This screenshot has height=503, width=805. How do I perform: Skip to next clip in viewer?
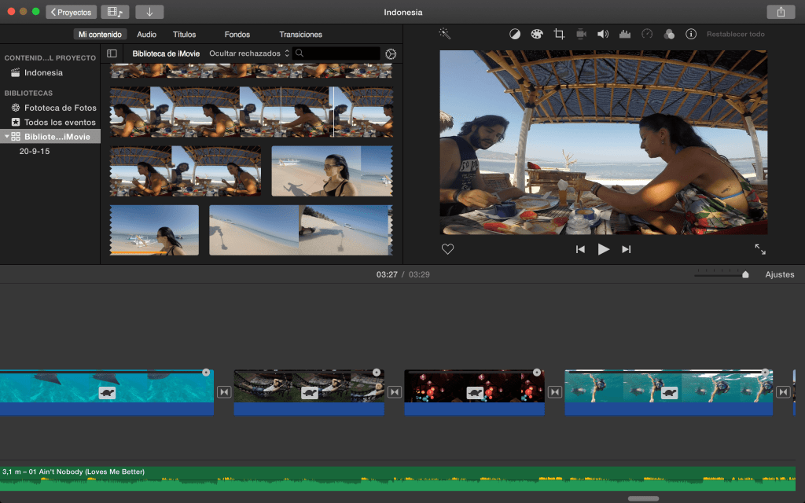627,249
